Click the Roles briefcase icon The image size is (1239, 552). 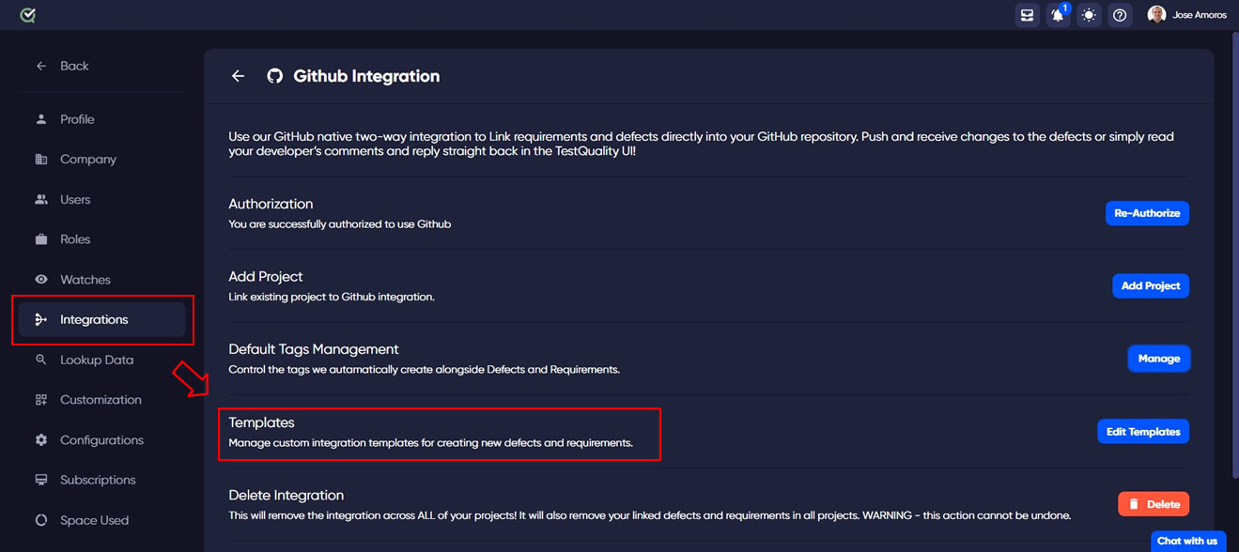pos(41,239)
